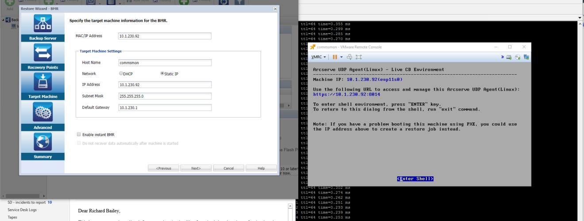584x221 pixels.
Task: Close the VMware Remote Console window
Action: (524, 47)
